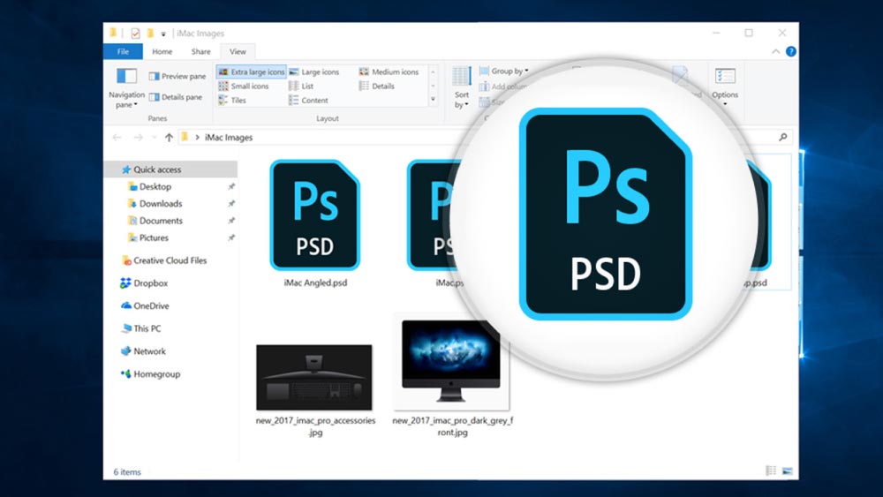Image resolution: width=883 pixels, height=497 pixels.
Task: Open recent locations dropdown arrow
Action: 155,138
